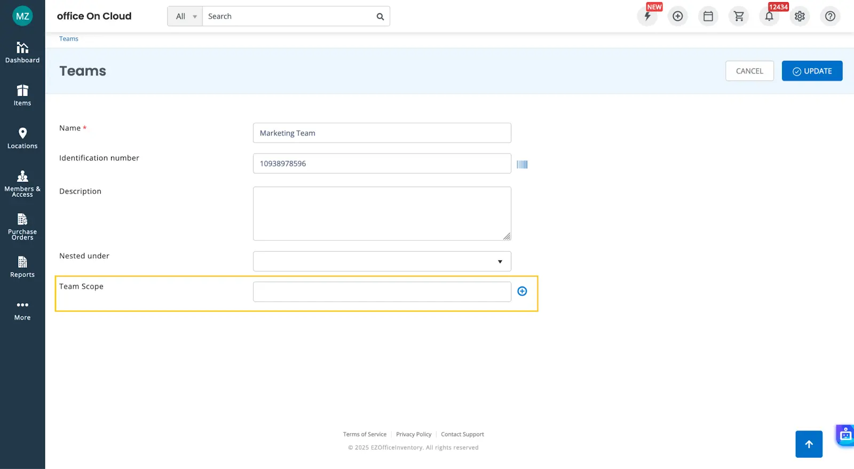The width and height of the screenshot is (854, 469).
Task: Click the barcode icon beside Identification number
Action: (522, 164)
